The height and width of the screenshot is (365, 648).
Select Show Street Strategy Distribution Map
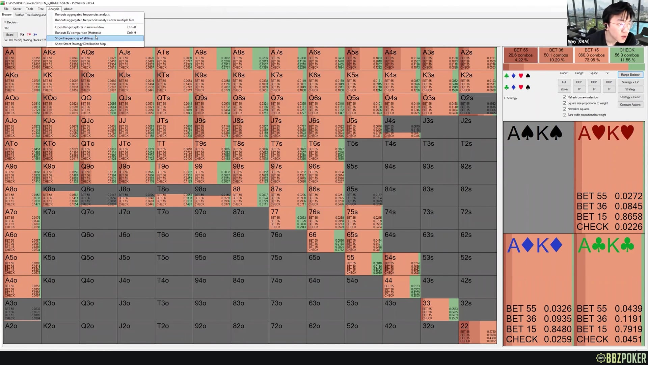click(80, 44)
